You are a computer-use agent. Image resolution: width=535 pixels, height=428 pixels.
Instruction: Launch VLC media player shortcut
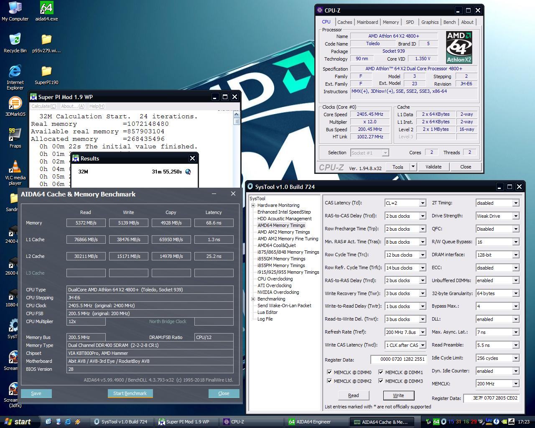(15, 173)
